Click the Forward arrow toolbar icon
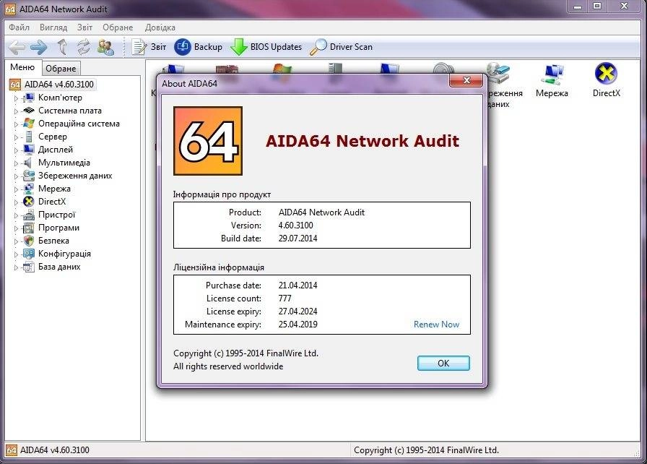This screenshot has height=464, width=647. [39, 47]
